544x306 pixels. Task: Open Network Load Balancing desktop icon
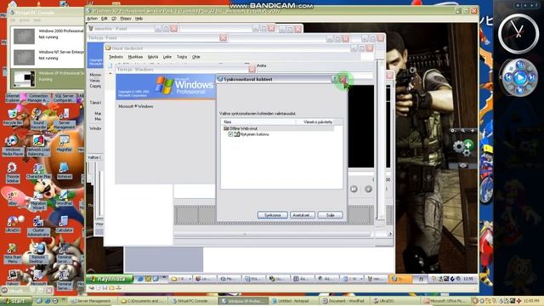tap(38, 145)
